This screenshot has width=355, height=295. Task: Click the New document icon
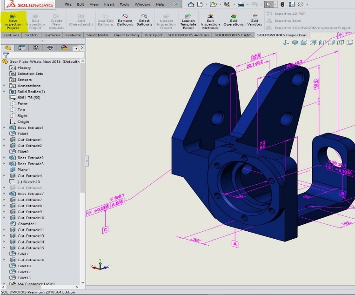coord(200,4)
